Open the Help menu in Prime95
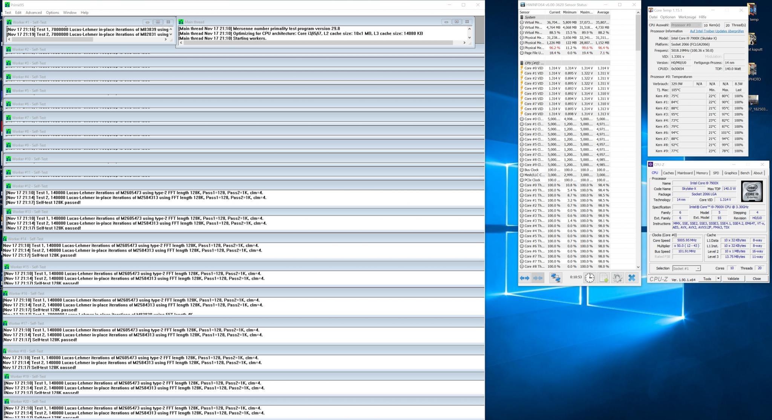The width and height of the screenshot is (772, 420). tap(84, 12)
